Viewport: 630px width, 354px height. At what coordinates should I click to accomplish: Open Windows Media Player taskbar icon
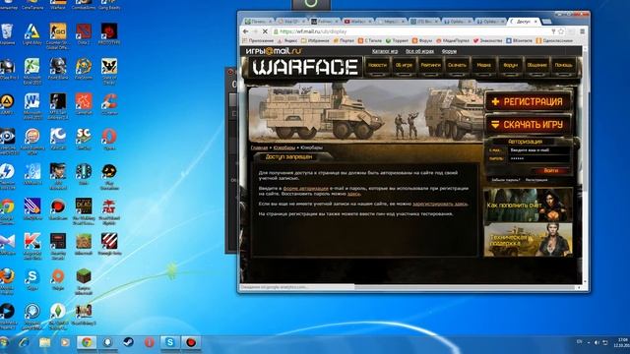[x=65, y=343]
